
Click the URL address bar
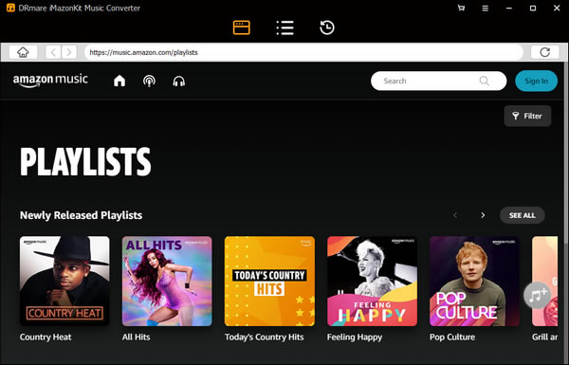coord(303,52)
